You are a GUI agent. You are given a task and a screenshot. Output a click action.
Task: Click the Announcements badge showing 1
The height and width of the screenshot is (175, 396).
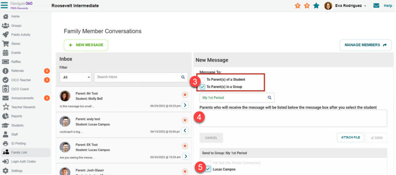pos(47,98)
